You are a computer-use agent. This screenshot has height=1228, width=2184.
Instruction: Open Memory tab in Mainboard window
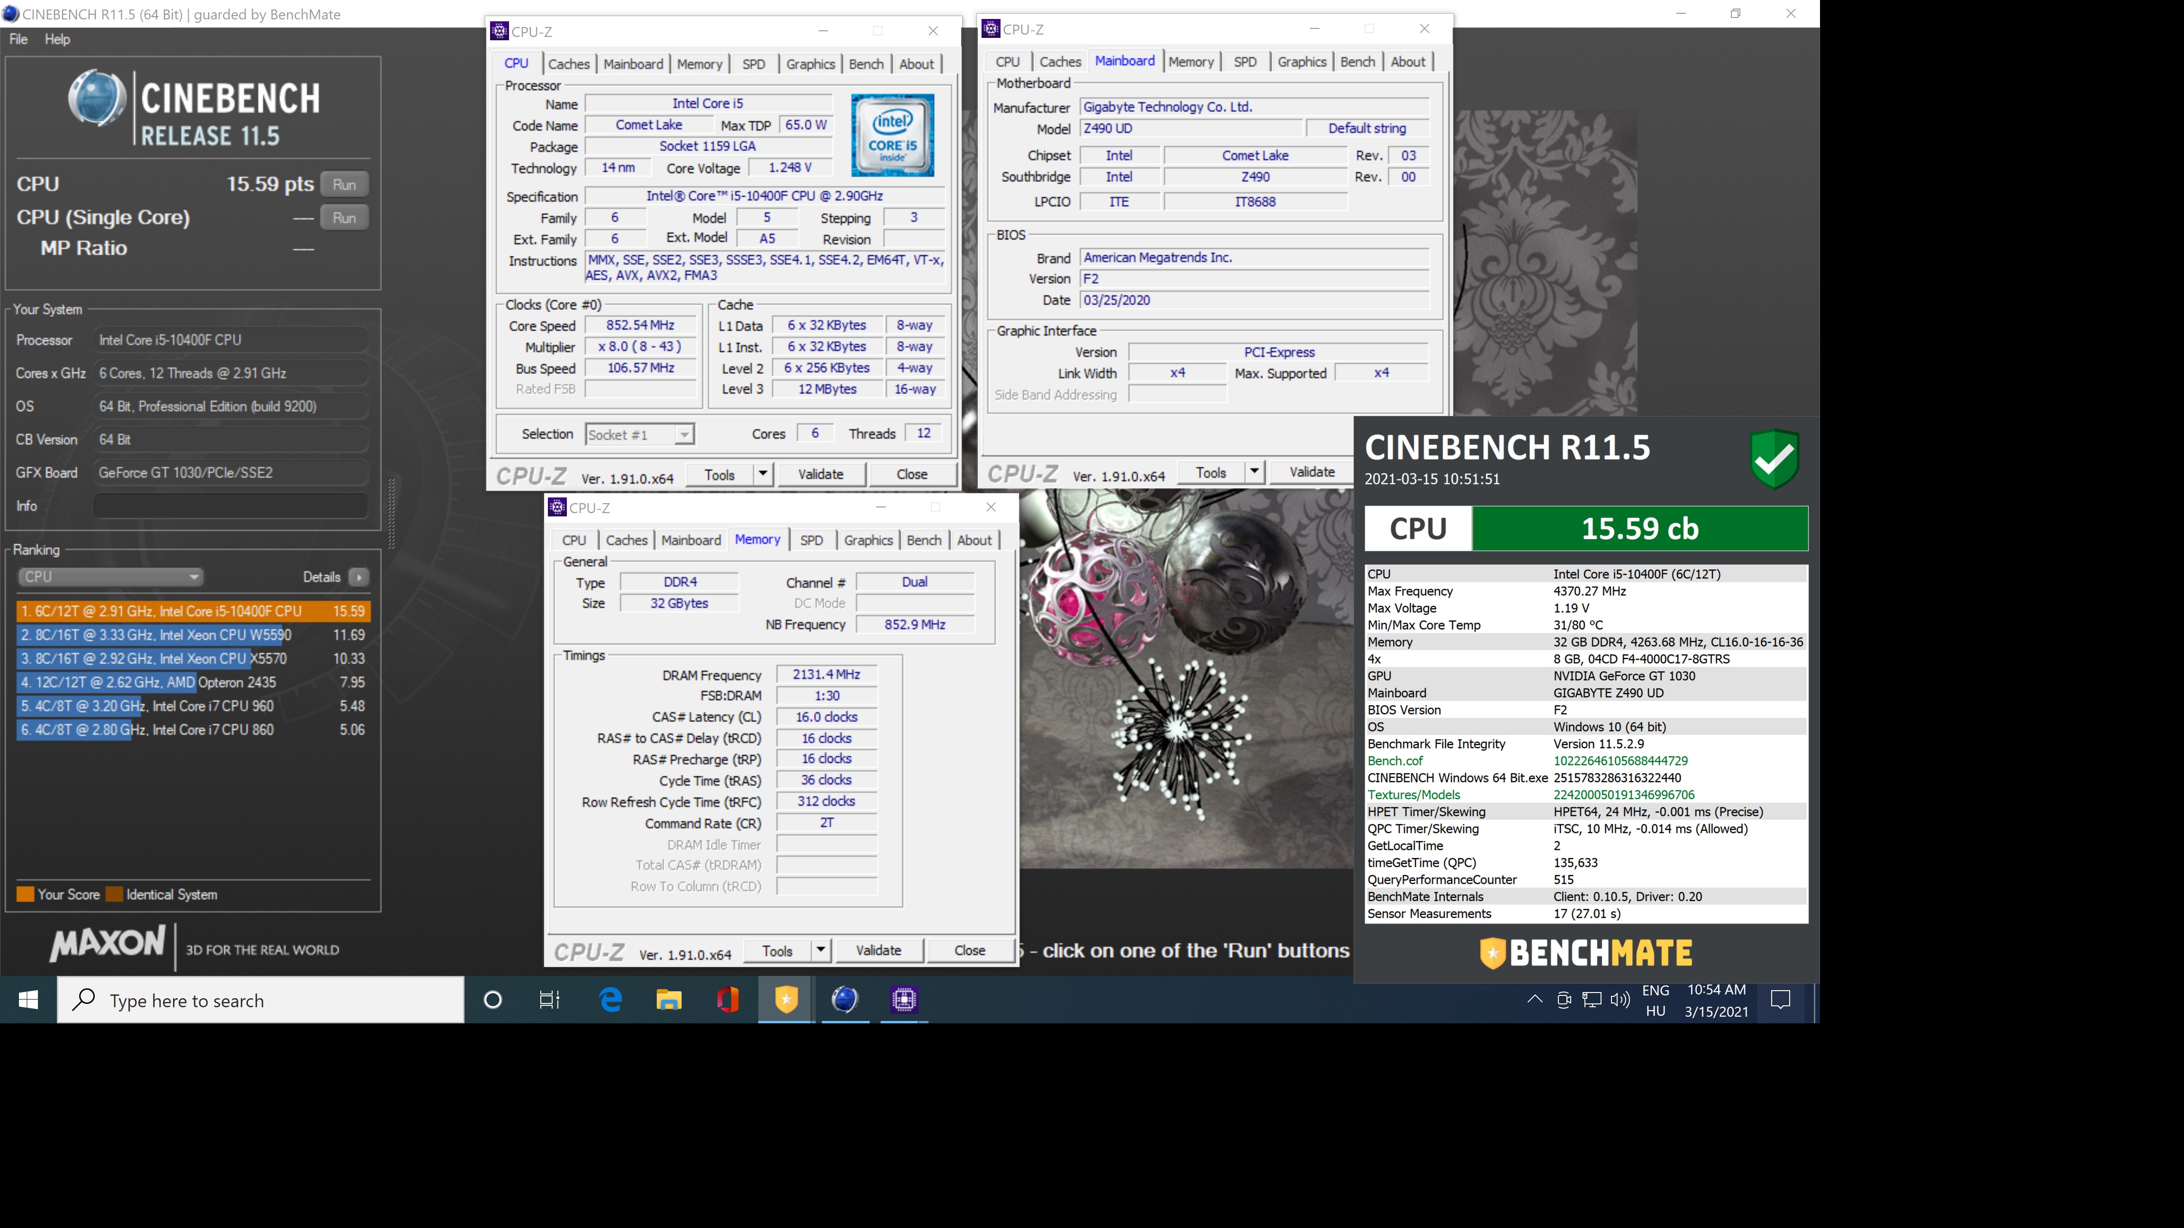(1191, 62)
